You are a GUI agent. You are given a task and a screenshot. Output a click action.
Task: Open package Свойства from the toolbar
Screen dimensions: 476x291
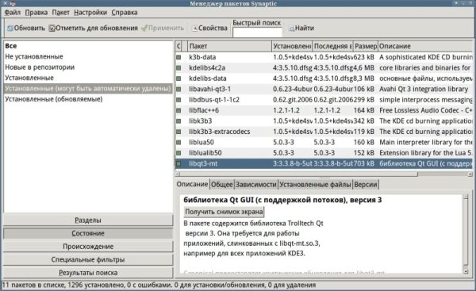[209, 28]
